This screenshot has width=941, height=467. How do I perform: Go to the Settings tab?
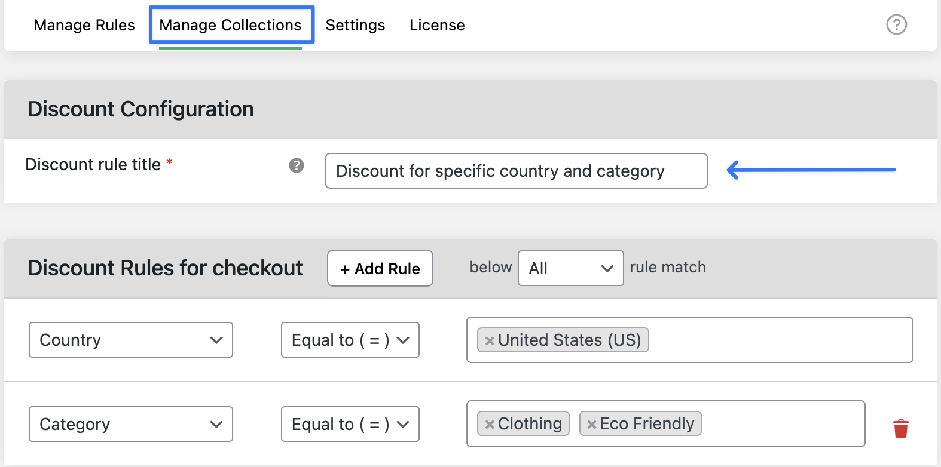coord(355,25)
